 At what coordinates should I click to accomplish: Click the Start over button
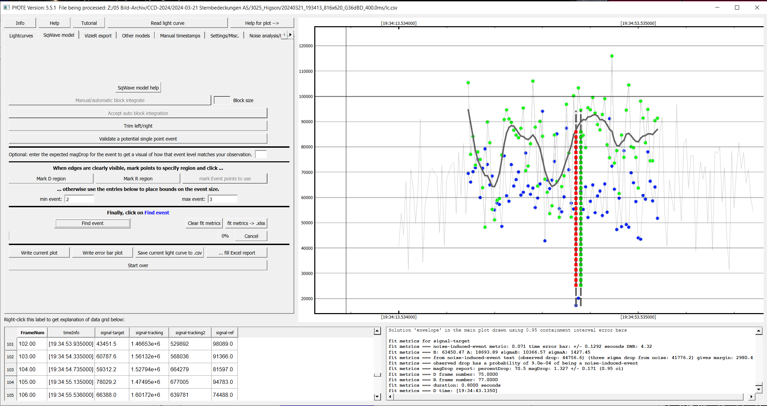tap(138, 265)
